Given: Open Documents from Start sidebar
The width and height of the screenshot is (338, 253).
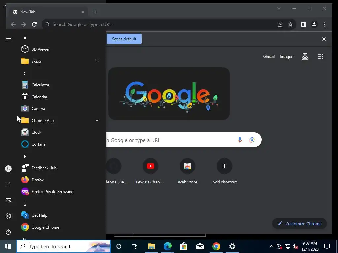Looking at the screenshot, I should click(8, 184).
